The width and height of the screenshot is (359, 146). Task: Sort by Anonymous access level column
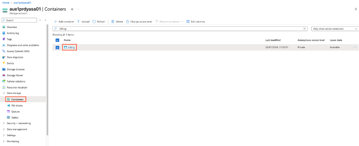click(x=311, y=40)
